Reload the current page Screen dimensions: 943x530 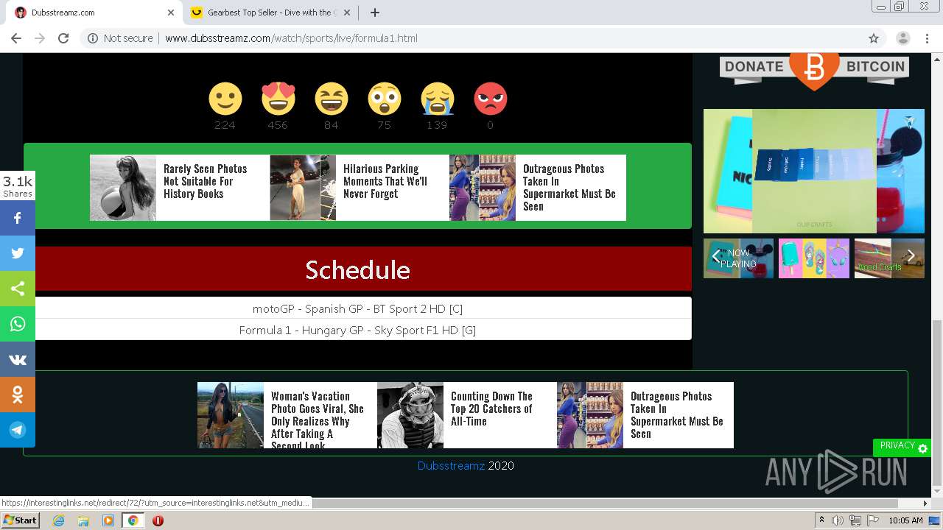(x=63, y=38)
